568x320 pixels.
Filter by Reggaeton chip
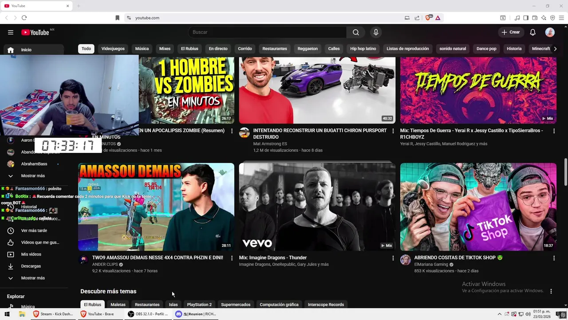[x=308, y=48]
